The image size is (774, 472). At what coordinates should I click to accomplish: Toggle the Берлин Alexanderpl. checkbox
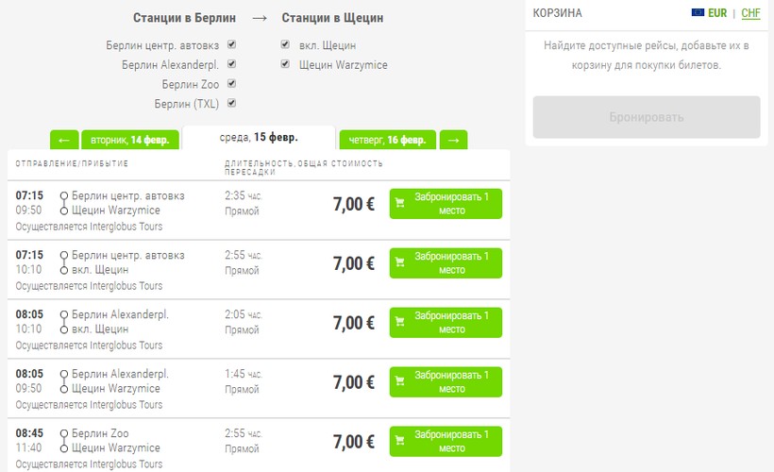point(231,64)
